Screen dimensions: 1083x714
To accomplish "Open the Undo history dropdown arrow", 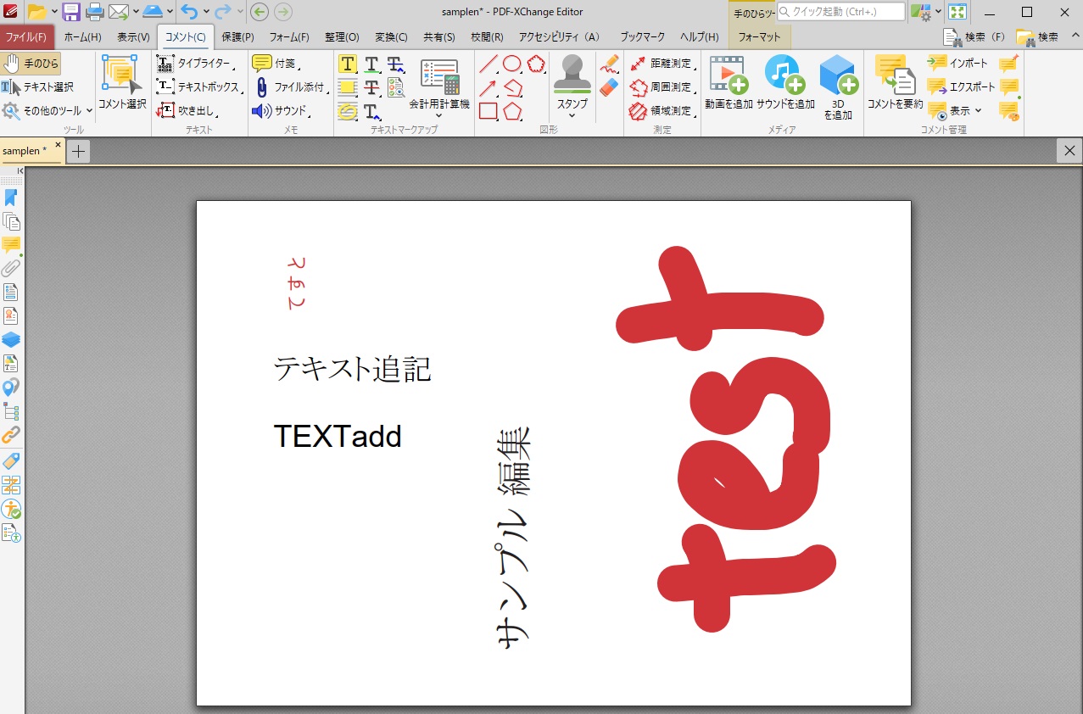I will point(206,12).
